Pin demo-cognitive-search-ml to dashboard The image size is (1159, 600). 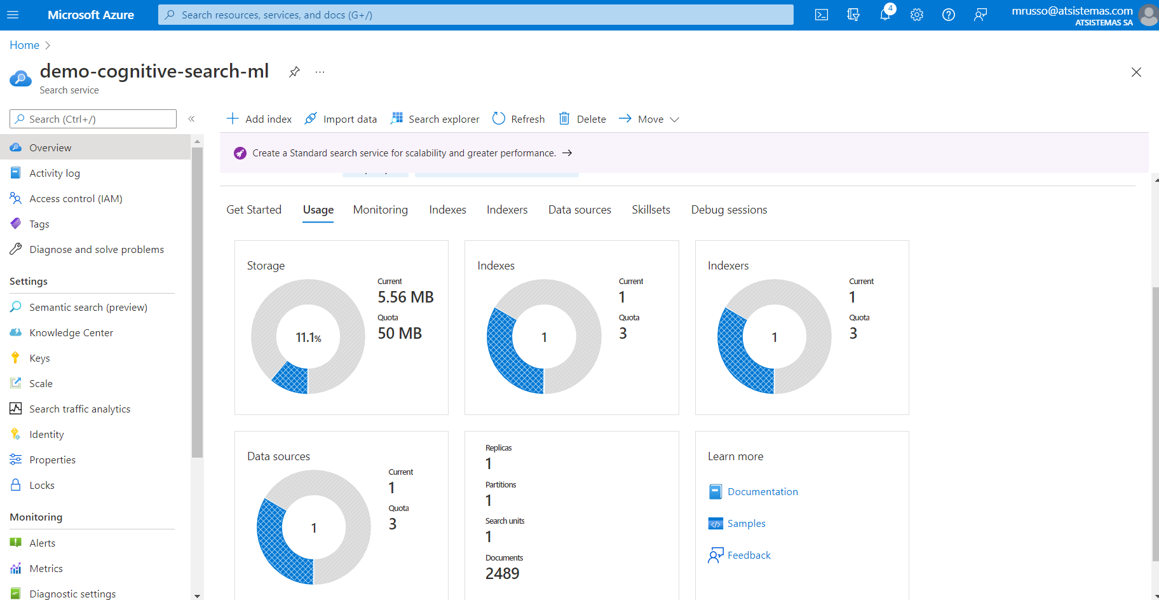(294, 72)
